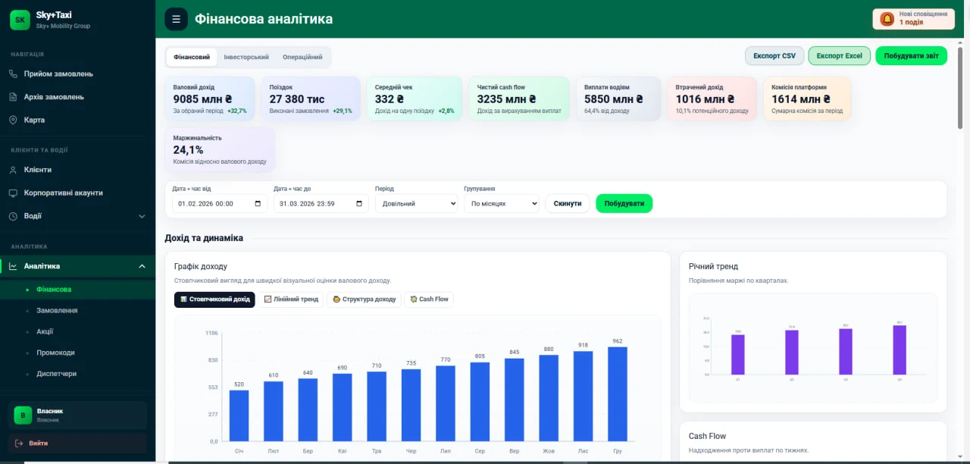Click the Втрачений дохід 1016 млн card
The height and width of the screenshot is (464, 970).
pos(712,99)
